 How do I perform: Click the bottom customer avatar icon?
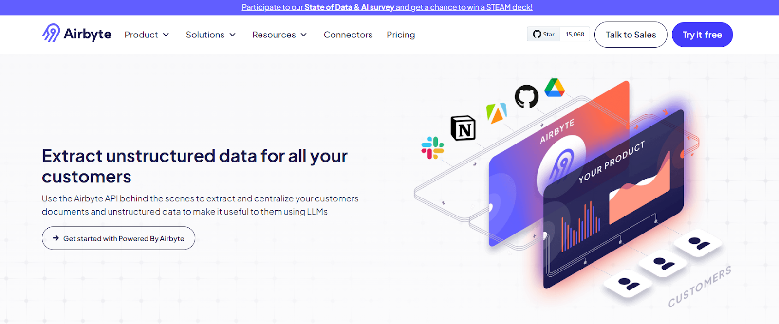point(629,284)
